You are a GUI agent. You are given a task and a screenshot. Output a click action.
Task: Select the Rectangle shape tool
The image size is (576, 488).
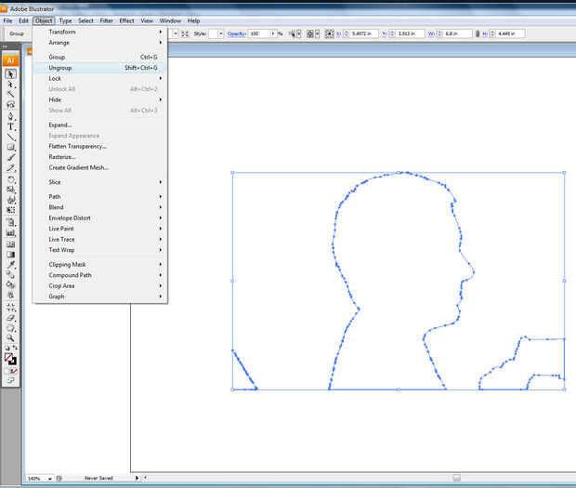[11, 148]
